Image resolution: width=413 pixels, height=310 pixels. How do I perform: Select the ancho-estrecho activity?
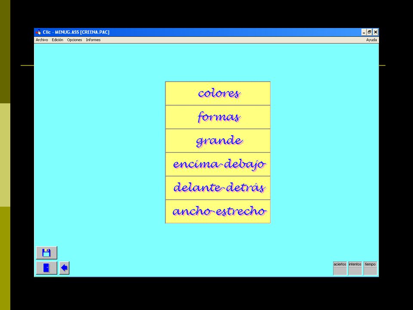[218, 211]
